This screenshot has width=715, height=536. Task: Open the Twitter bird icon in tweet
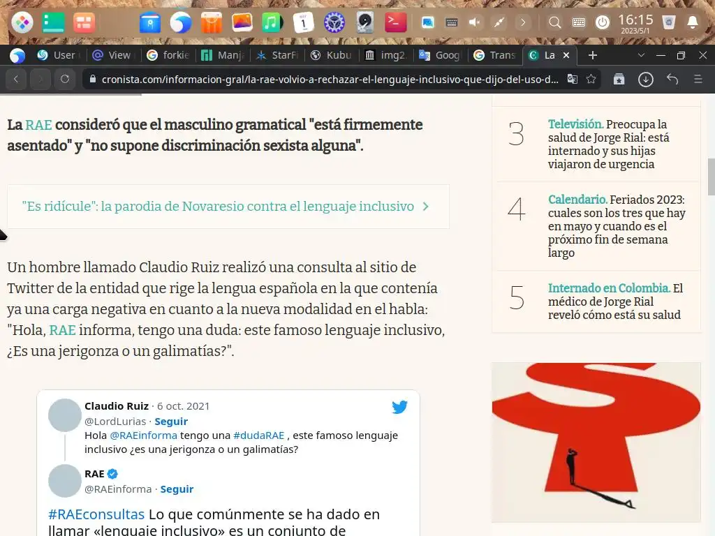(399, 407)
